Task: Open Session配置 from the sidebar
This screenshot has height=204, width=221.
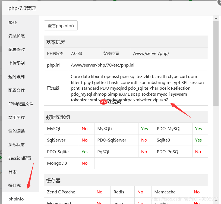Action: [20, 158]
